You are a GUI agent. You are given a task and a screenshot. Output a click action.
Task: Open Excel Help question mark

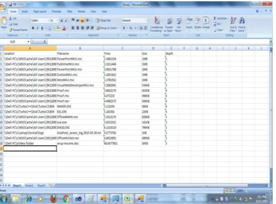point(257,11)
